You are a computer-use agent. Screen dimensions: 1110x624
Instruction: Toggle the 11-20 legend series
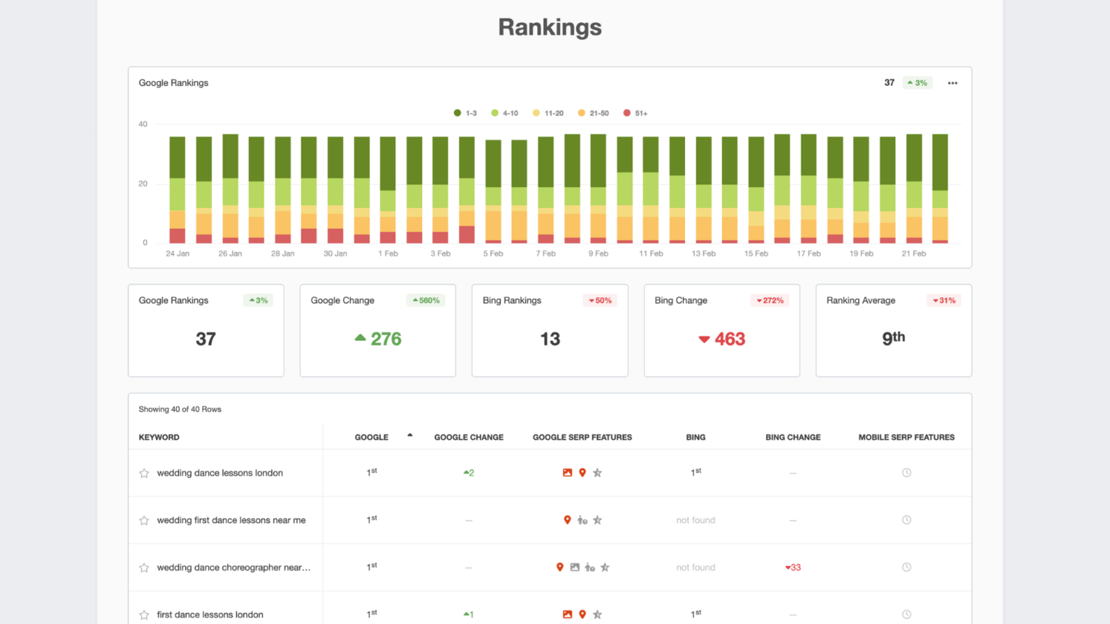pos(548,113)
